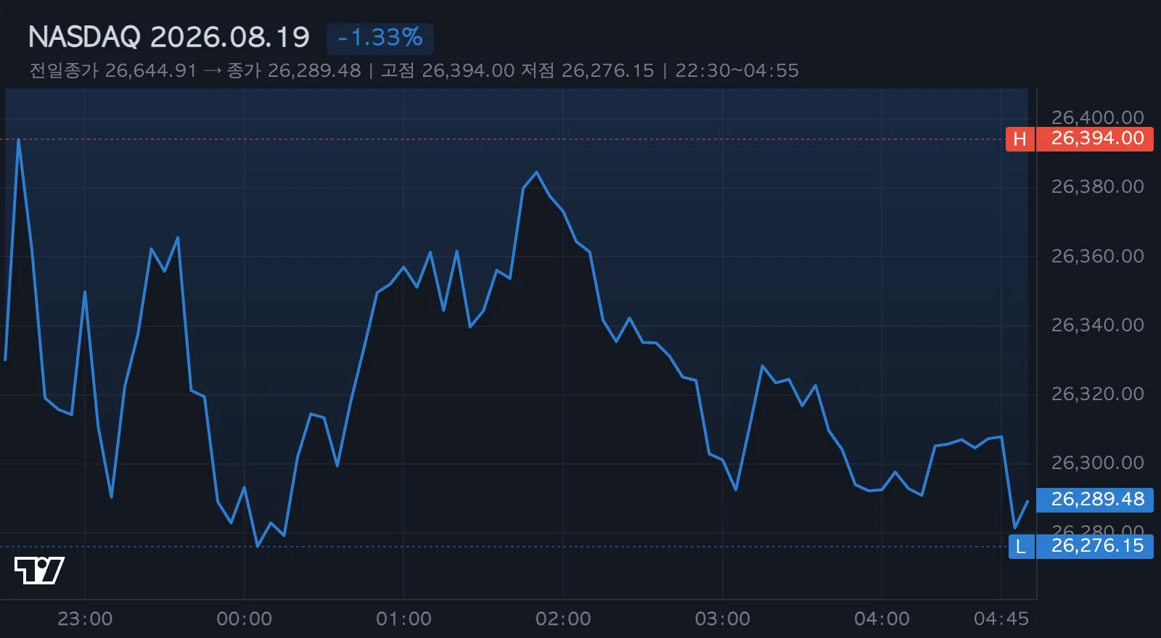
Task: Click the blue 26,289.48 current price label
Action: point(1095,500)
